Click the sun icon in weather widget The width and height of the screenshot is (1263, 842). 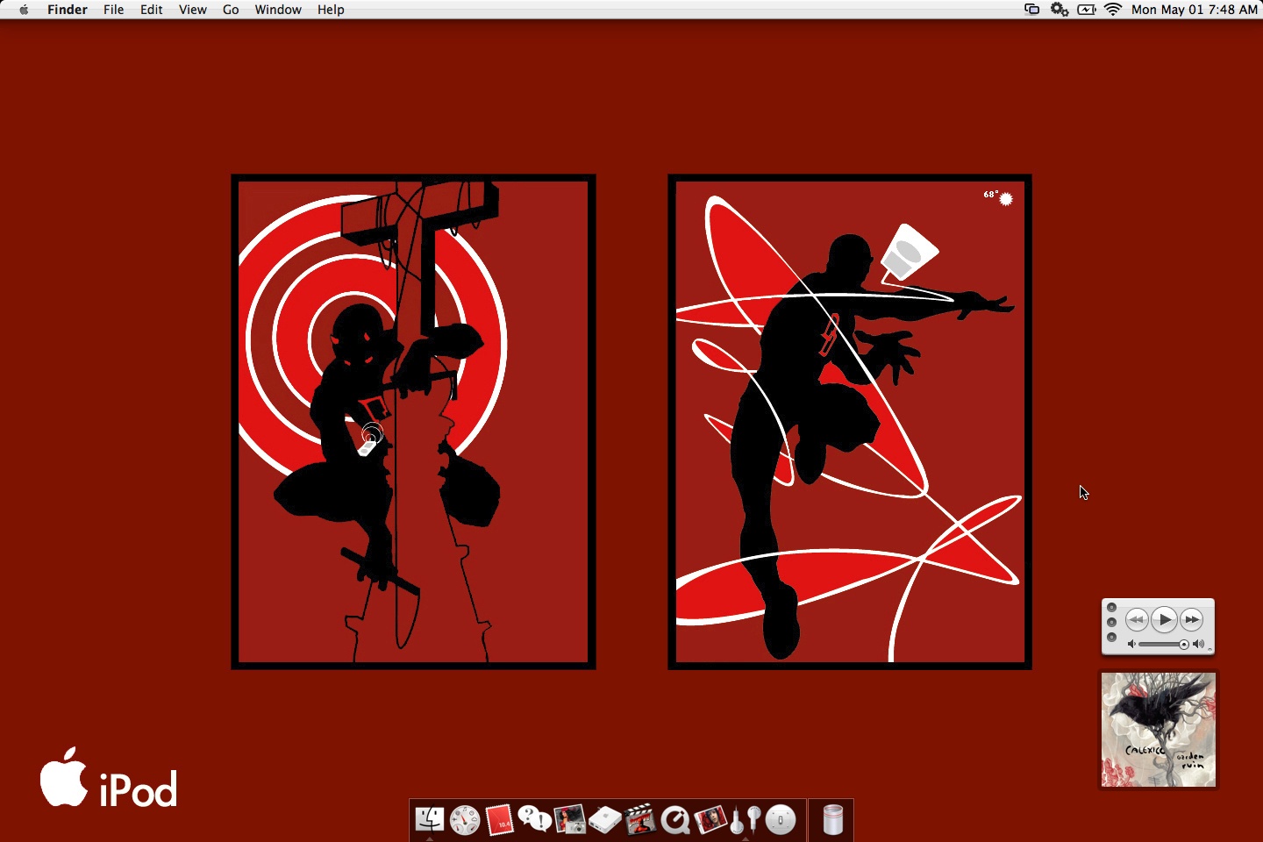1006,199
